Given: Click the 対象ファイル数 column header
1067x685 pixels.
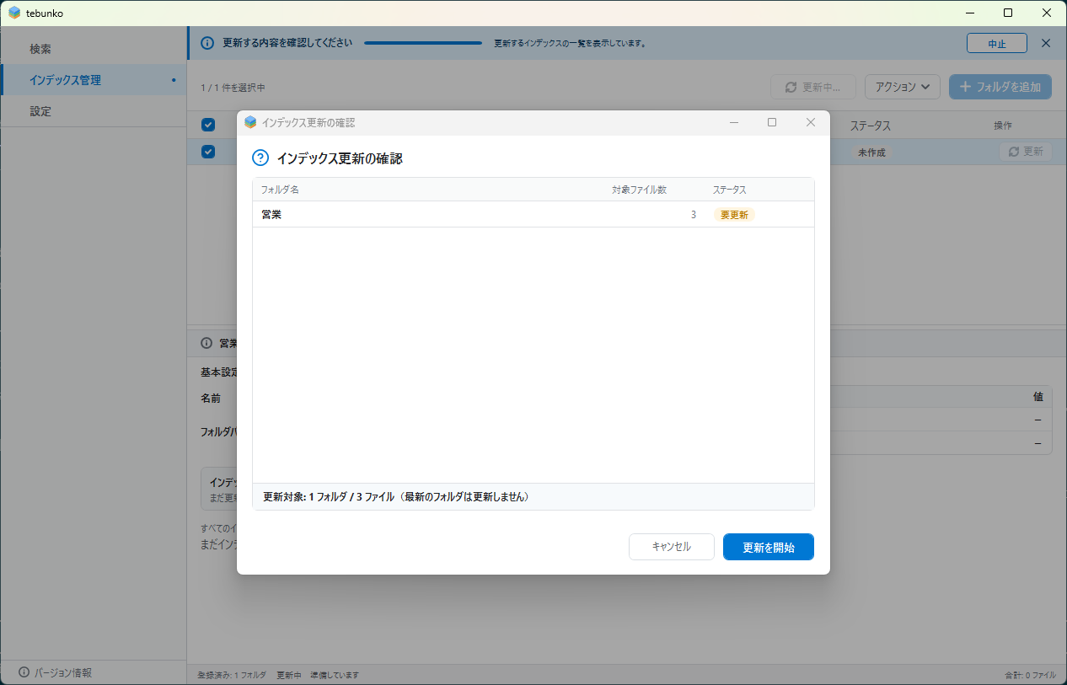Looking at the screenshot, I should click(639, 190).
